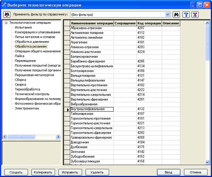Viewport: 212px width, 177px height.
Task: Click the binoculars search icon right of the filter combo box
Action: tap(176, 15)
